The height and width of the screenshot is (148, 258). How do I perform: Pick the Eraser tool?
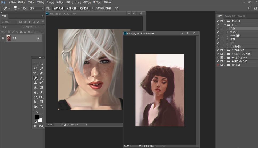pyautogui.click(x=35, y=88)
